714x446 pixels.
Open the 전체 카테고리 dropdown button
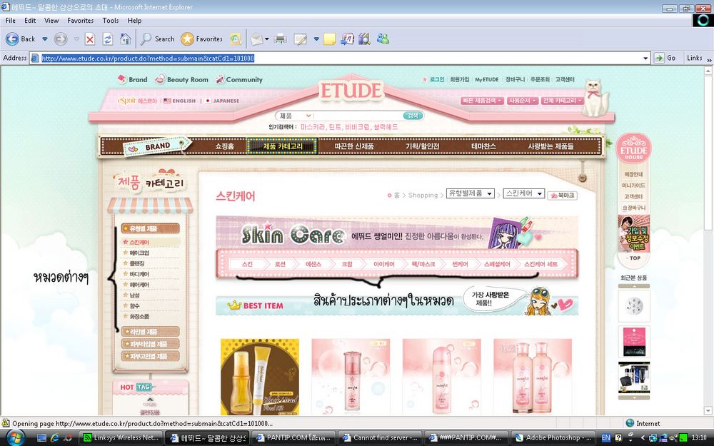click(562, 101)
